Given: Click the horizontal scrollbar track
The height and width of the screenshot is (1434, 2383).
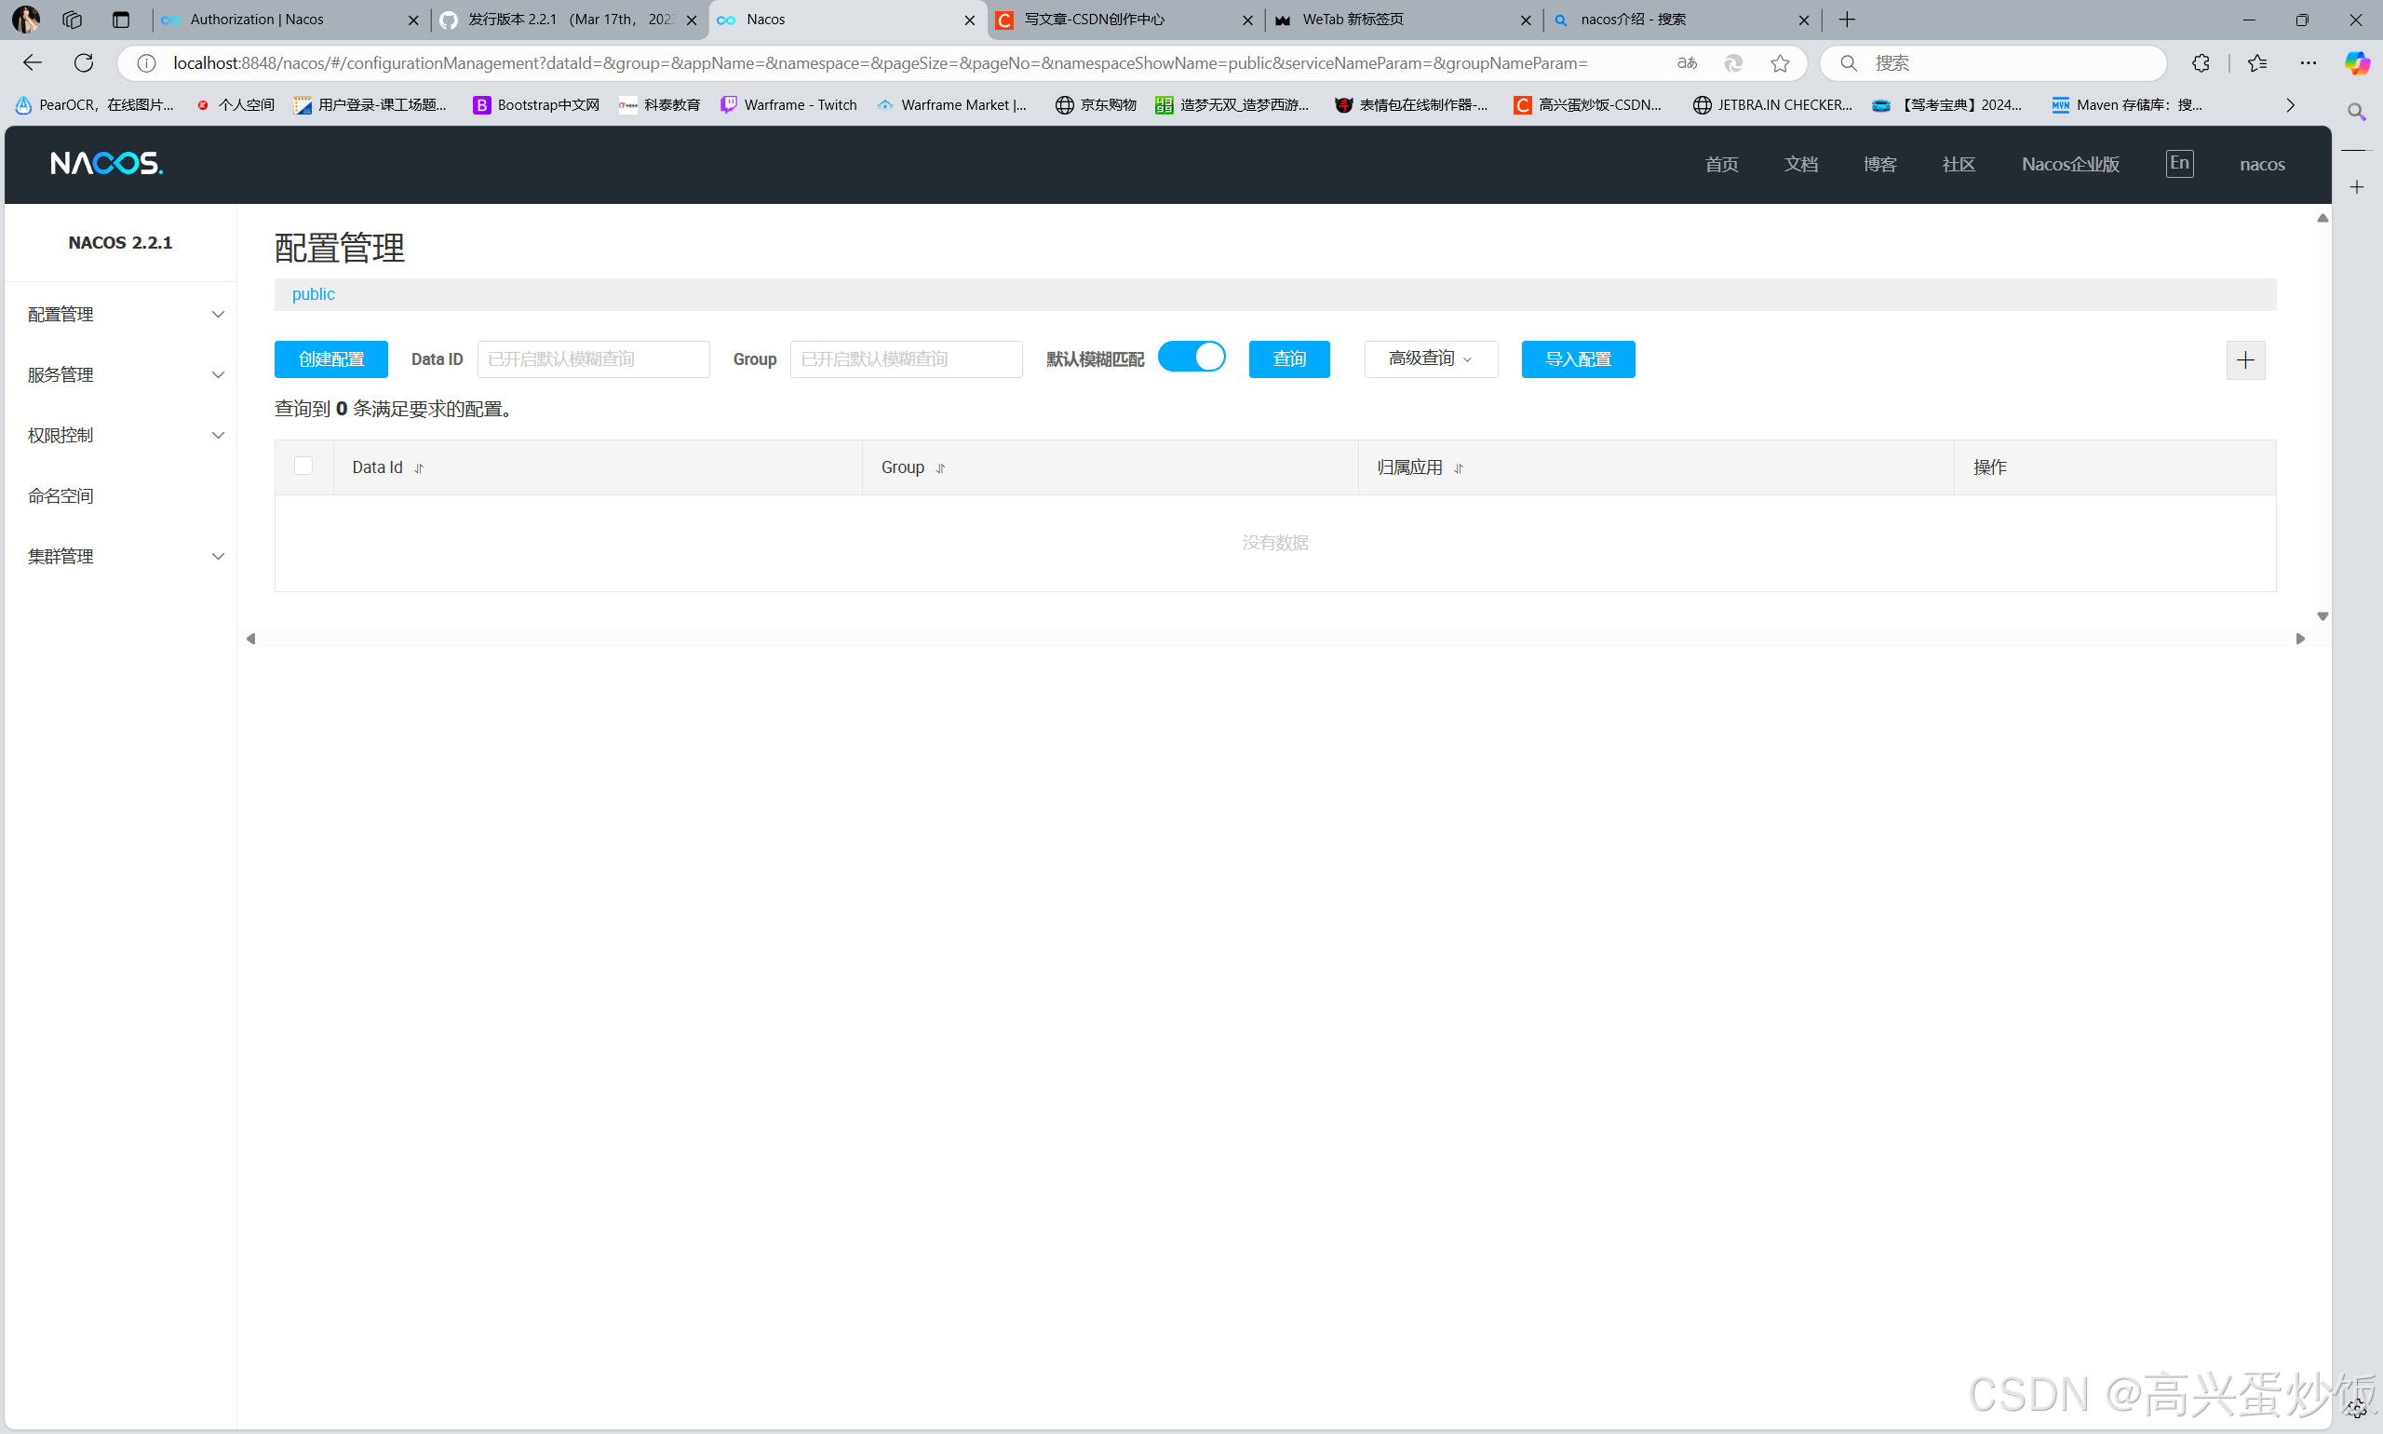Looking at the screenshot, I should point(1275,639).
